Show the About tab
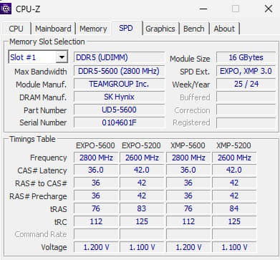The height and width of the screenshot is (260, 280). [x=224, y=29]
